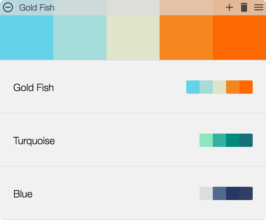Click the dark navy chip in Blue preview
The height and width of the screenshot is (220, 266).
pyautogui.click(x=233, y=193)
